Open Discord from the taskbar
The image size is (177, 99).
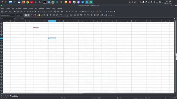coord(79,2)
